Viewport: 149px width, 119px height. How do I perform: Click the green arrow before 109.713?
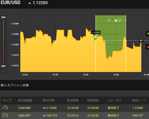click(44, 116)
